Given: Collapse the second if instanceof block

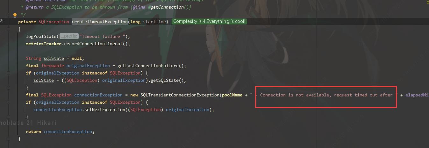Looking at the screenshot, I should point(9,102).
